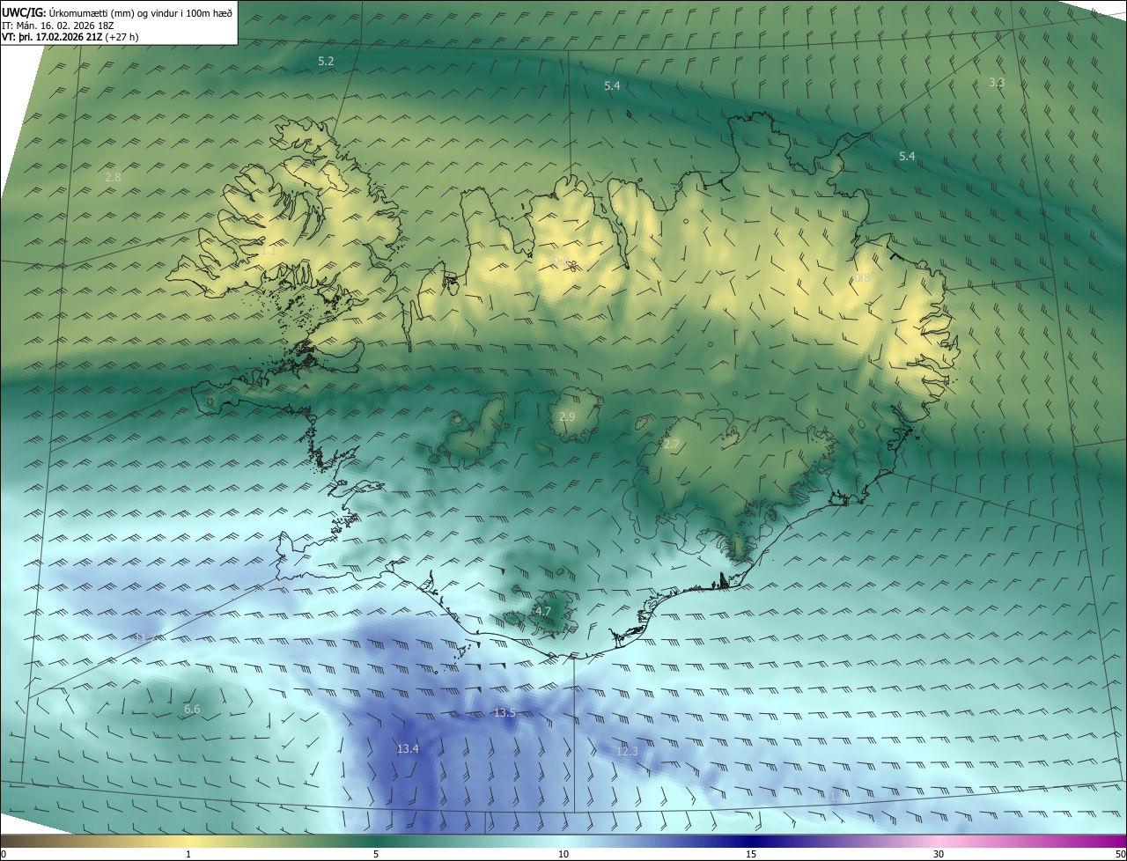This screenshot has width=1127, height=861.
Task: Pick the yellow band on the colour scale
Action: click(189, 842)
